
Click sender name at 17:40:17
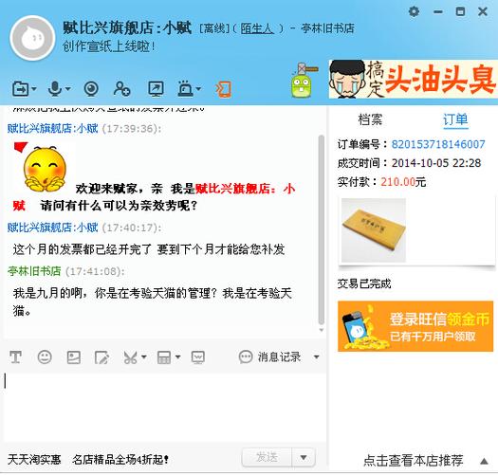tap(53, 228)
